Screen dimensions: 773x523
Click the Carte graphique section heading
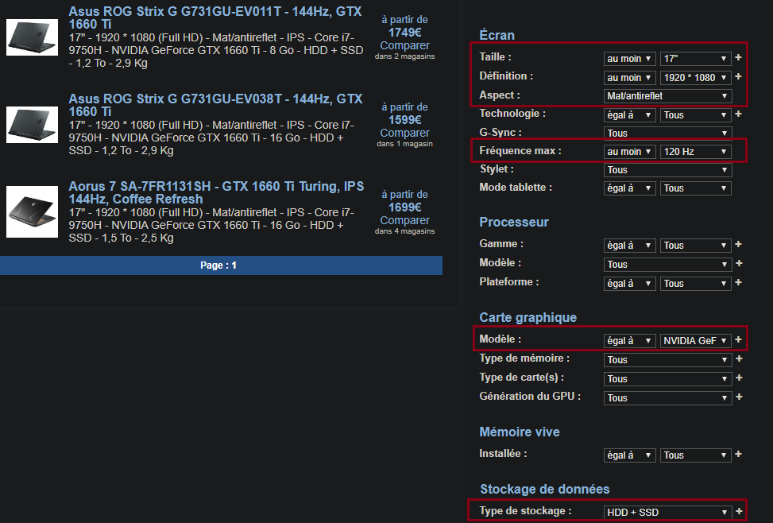[528, 317]
